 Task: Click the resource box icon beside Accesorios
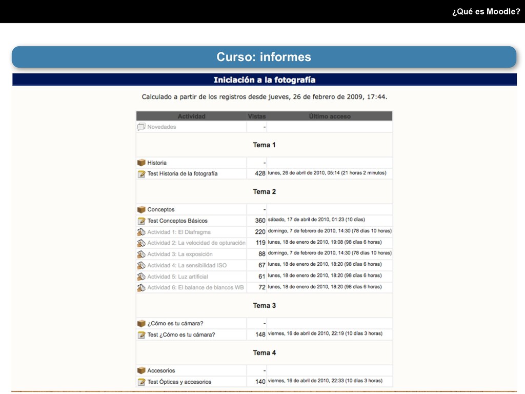(142, 370)
